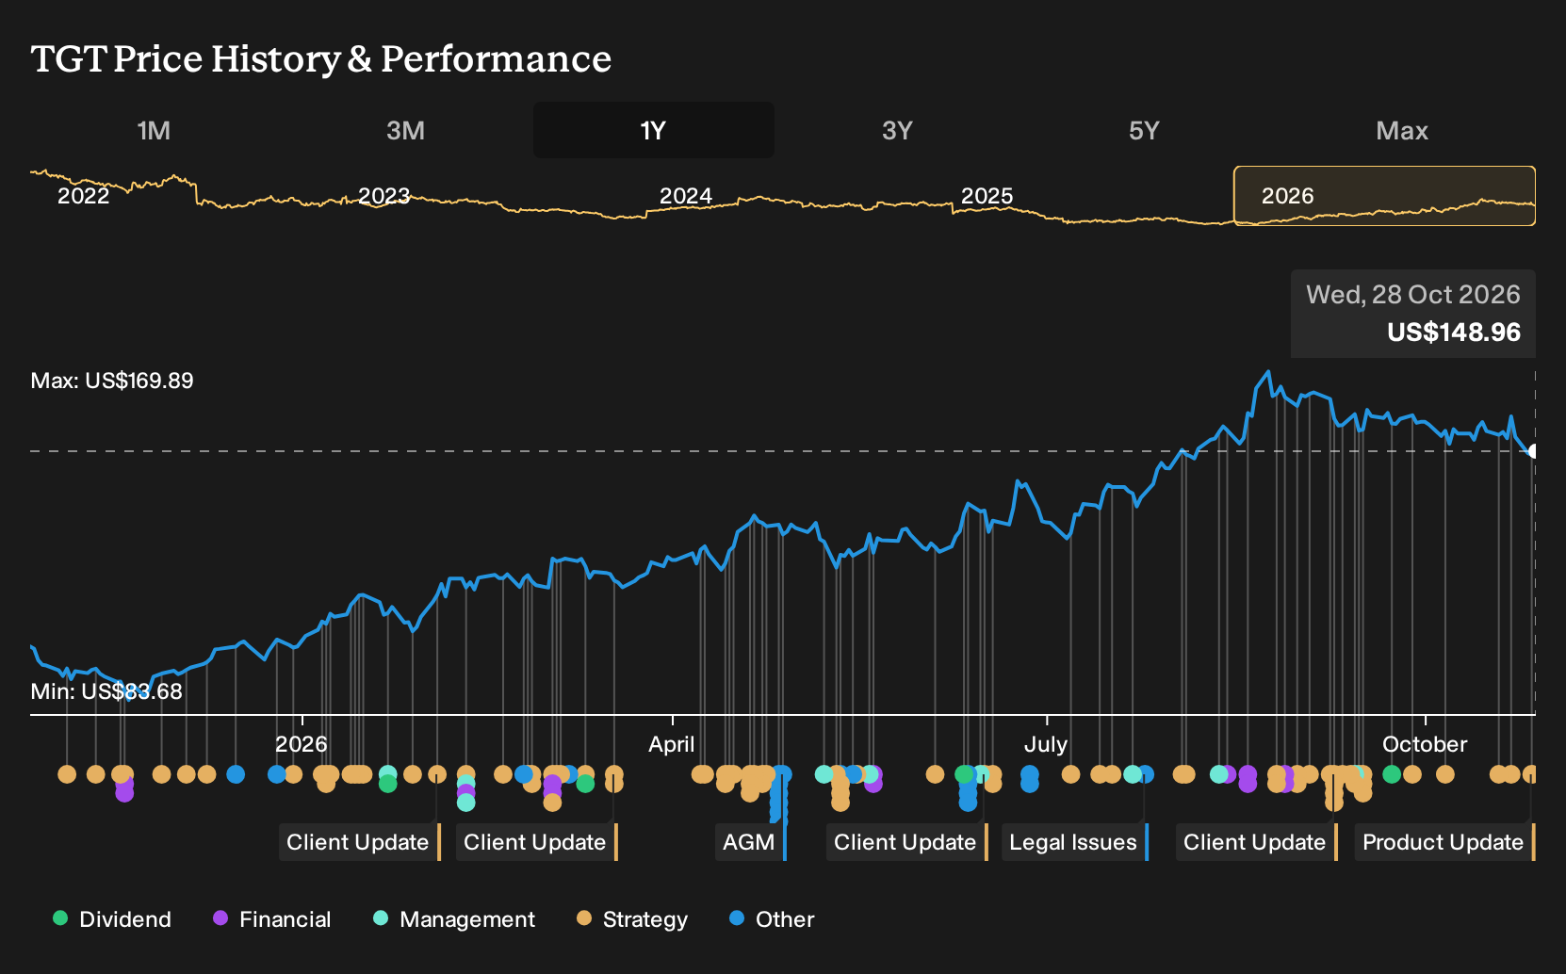1566x974 pixels.
Task: Jump to 2024 in the range navigator
Action: pyautogui.click(x=686, y=196)
